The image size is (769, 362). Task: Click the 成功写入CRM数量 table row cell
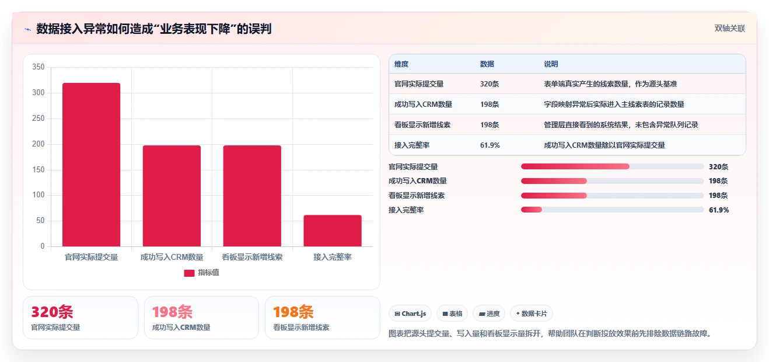click(423, 105)
